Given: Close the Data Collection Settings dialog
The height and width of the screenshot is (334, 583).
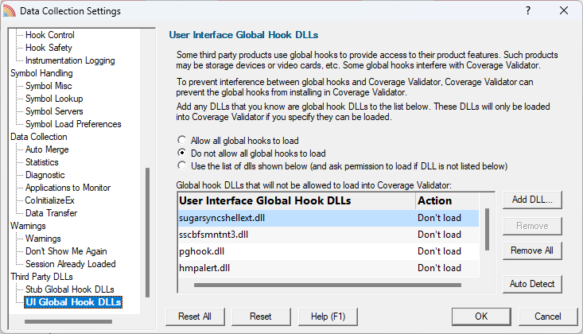Looking at the screenshot, I should [564, 11].
